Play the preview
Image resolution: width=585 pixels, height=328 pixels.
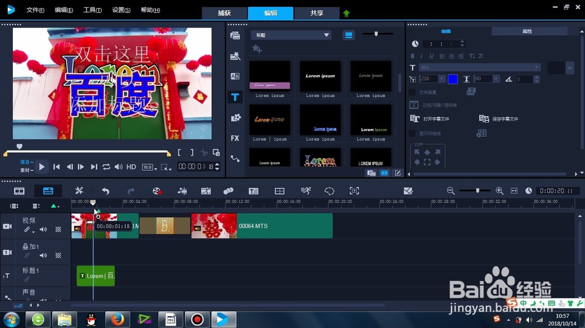[42, 167]
